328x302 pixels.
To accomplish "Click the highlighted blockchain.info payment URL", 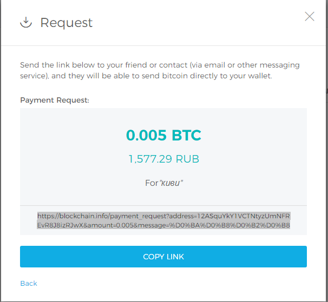I will tap(163, 220).
